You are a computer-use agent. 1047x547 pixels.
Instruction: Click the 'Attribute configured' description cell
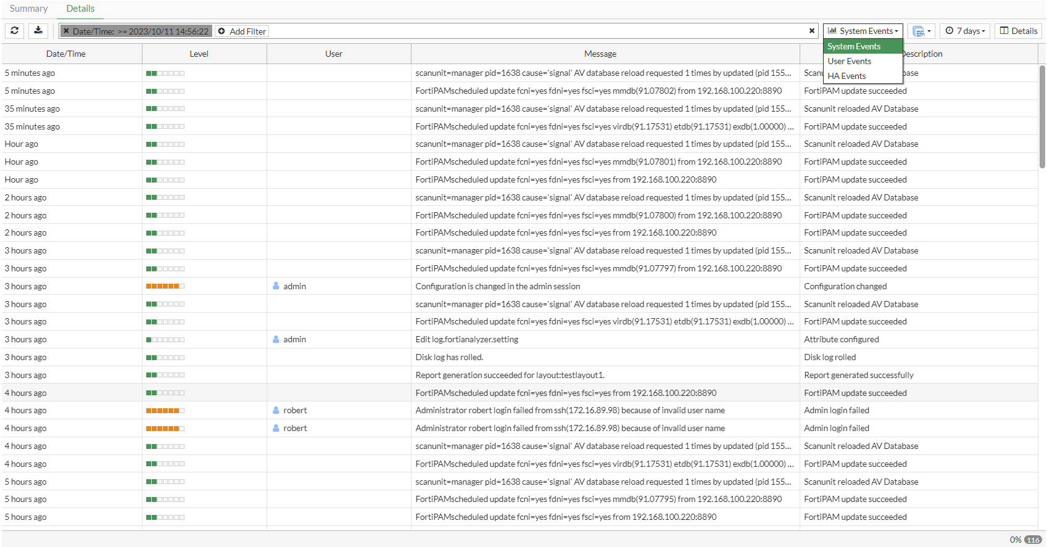[x=919, y=339]
